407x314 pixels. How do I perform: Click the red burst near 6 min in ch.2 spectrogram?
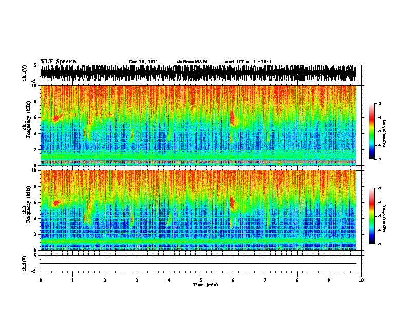point(232,202)
